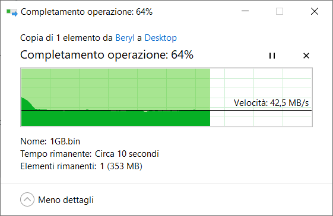Image resolution: width=333 pixels, height=216 pixels.
Task: Click the initial speed peak in the graph
Action: pos(26,103)
